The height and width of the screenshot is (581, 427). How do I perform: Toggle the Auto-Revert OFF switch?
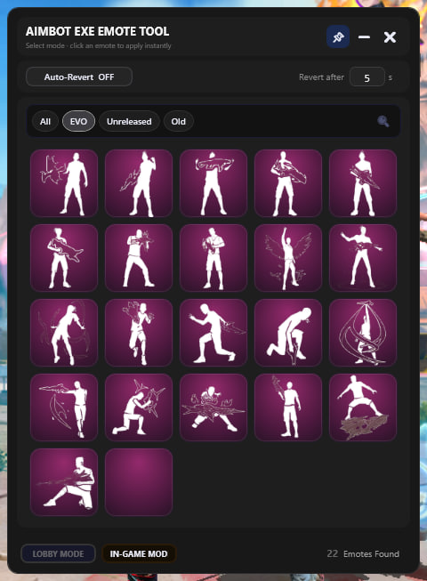click(79, 77)
